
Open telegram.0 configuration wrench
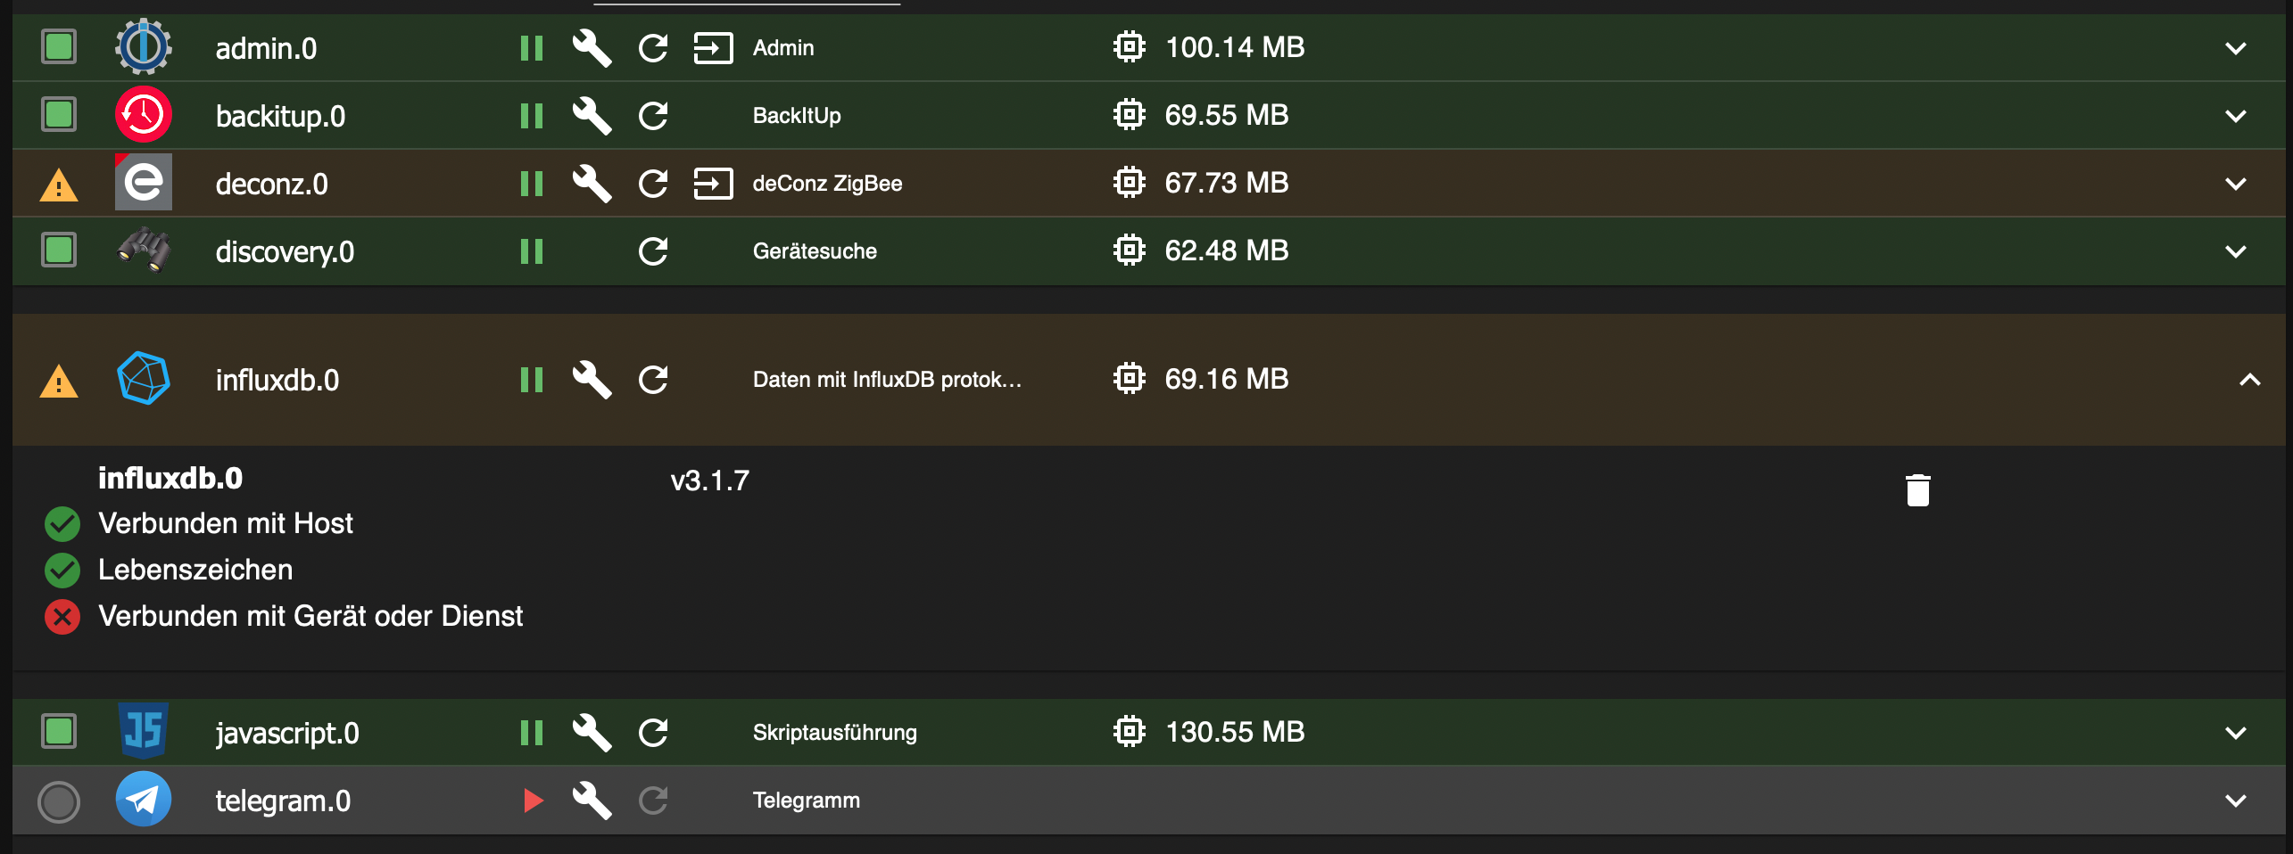pyautogui.click(x=592, y=801)
